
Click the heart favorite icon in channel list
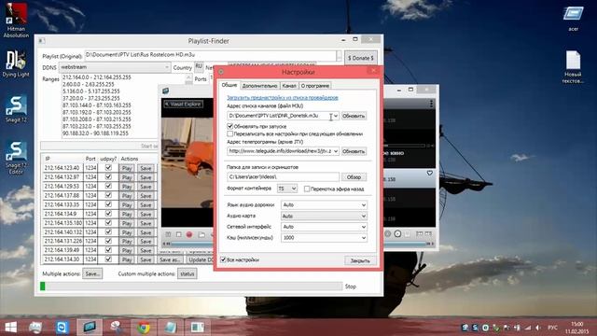point(430,173)
